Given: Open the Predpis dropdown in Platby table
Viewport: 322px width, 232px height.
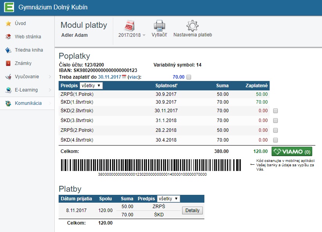Looking at the screenshot, I should (x=168, y=199).
